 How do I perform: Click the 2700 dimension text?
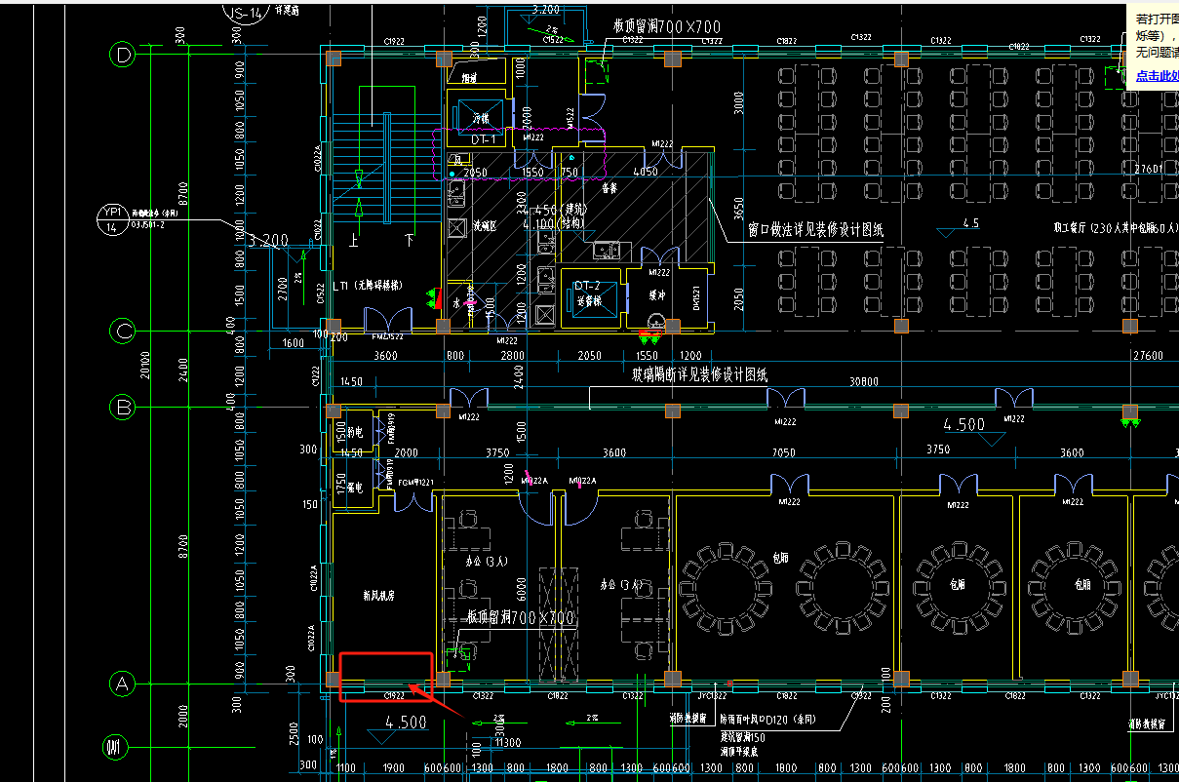pos(283,289)
